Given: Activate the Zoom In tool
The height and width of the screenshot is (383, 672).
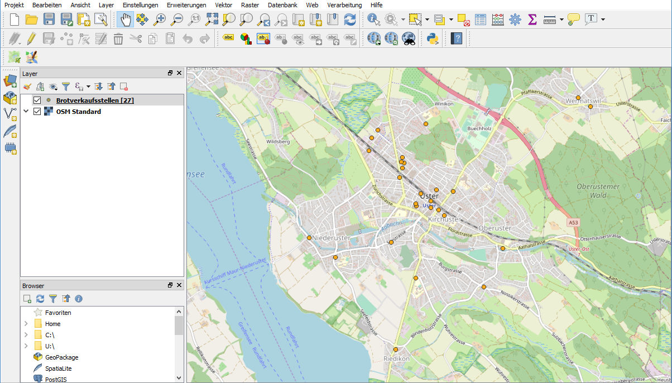Looking at the screenshot, I should pyautogui.click(x=160, y=19).
